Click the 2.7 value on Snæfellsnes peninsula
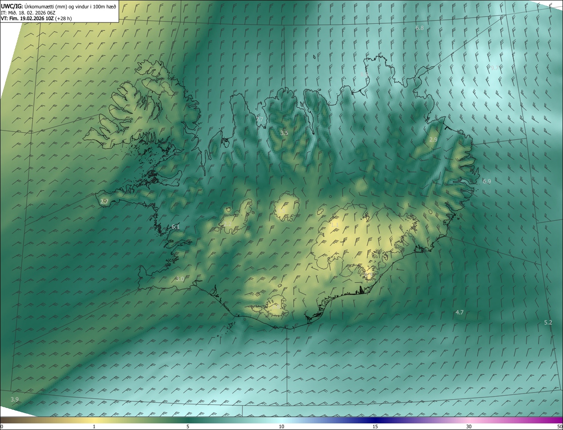Image resolution: width=563 pixels, height=430 pixels. [x=104, y=201]
